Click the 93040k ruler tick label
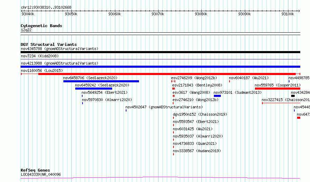Screen dimensions: 310x182 pyautogui.click(x=28, y=14)
